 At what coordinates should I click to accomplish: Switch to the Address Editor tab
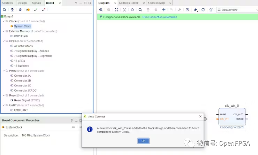129,3
